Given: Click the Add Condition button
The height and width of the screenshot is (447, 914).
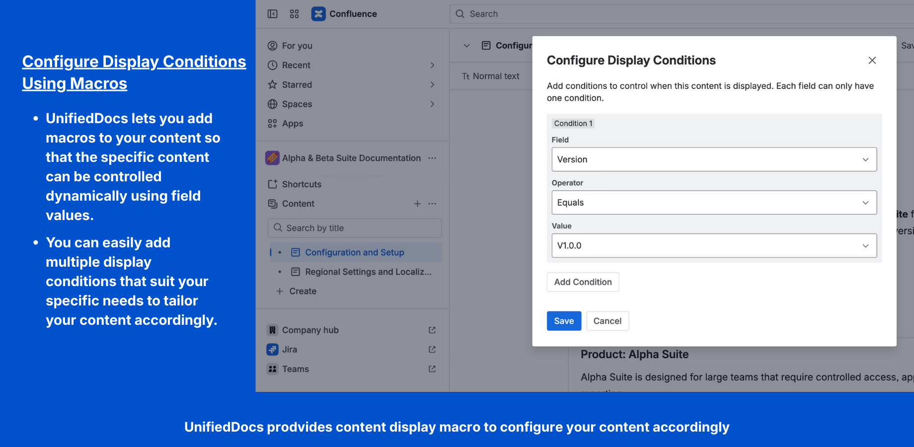Looking at the screenshot, I should point(583,282).
